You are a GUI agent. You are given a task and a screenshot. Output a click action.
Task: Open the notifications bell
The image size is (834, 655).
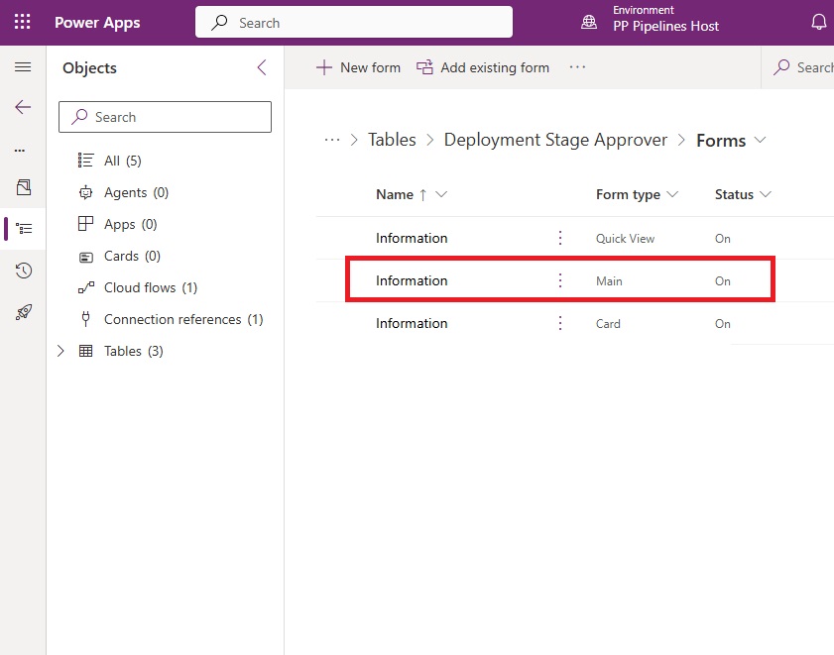[x=818, y=22]
